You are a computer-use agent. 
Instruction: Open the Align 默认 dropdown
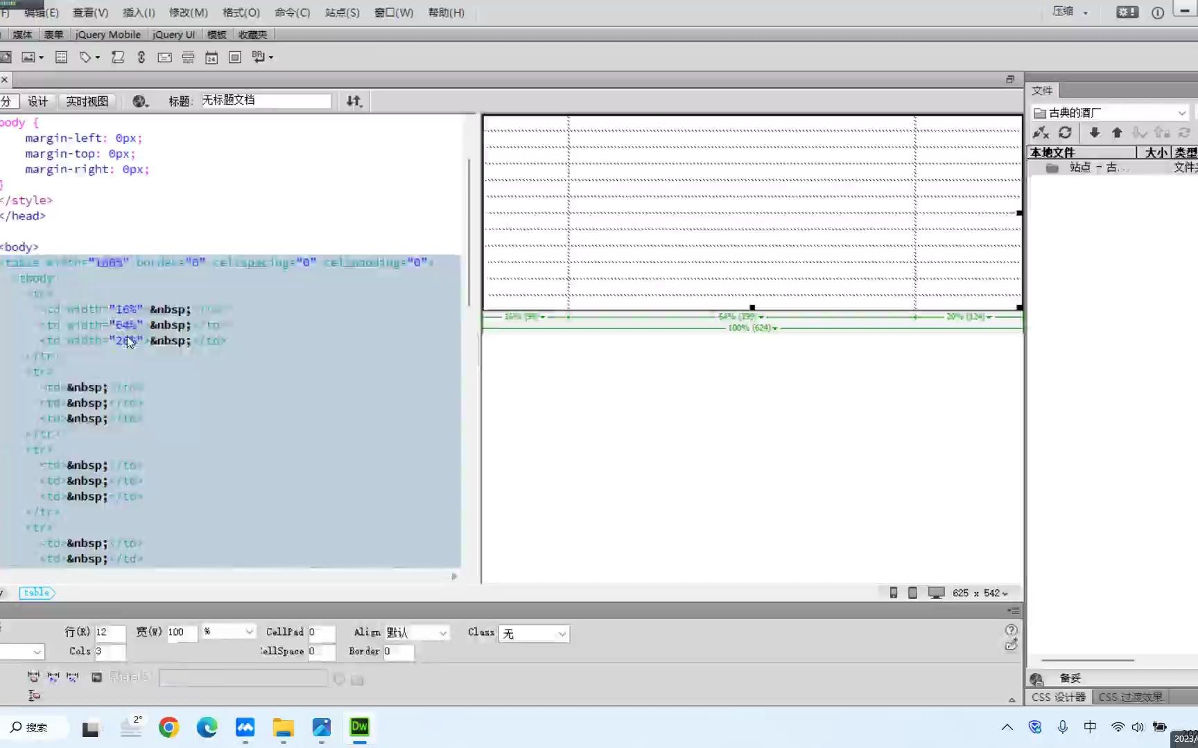(x=417, y=633)
